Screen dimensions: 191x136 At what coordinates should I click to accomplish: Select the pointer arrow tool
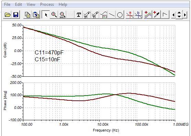point(46,15)
